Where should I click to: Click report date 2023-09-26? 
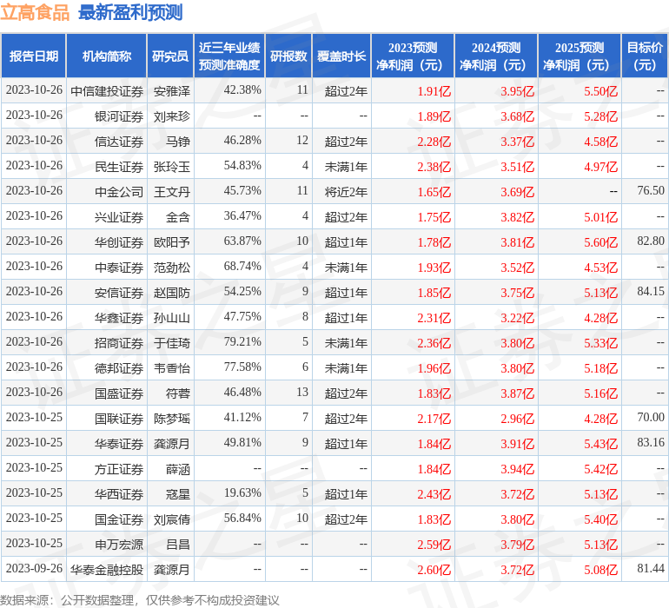34,568
